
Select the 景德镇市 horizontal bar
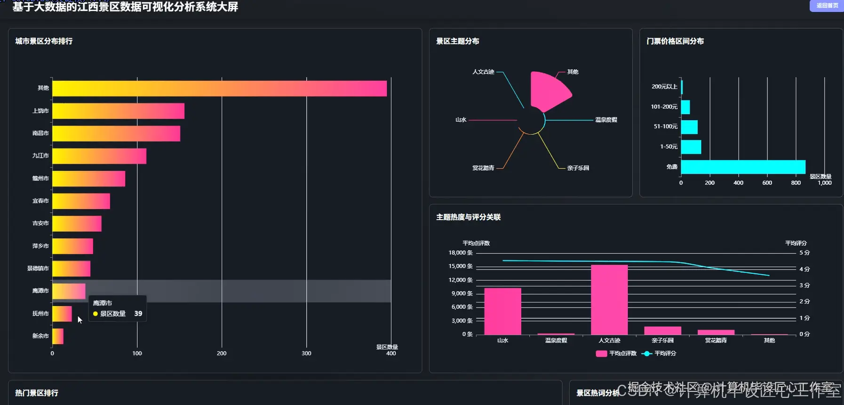click(71, 269)
